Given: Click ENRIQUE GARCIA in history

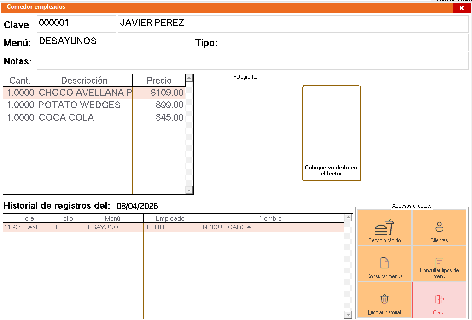Looking at the screenshot, I should [x=225, y=227].
